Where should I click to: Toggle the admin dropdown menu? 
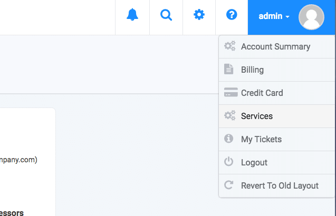tap(271, 17)
